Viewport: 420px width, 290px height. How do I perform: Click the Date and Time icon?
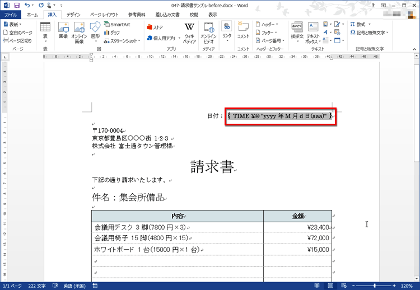tap(337, 32)
